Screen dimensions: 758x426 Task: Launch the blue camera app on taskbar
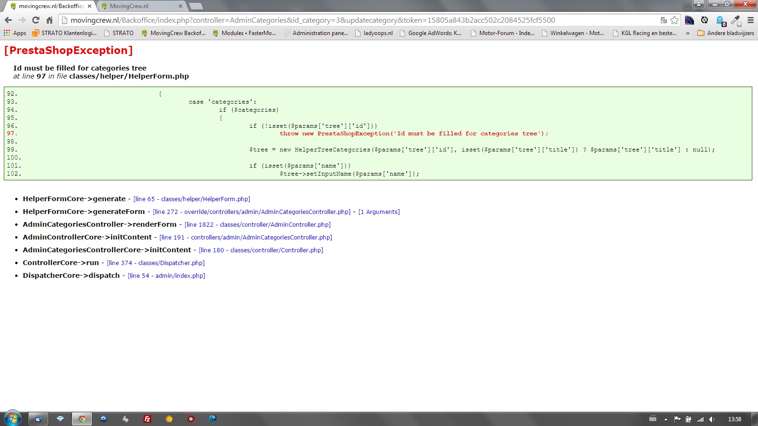(104, 419)
